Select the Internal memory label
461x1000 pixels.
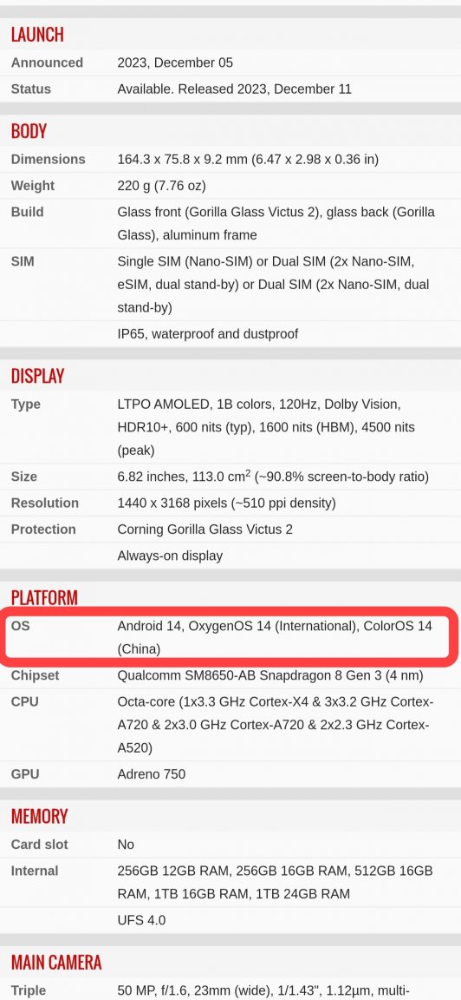pos(35,871)
